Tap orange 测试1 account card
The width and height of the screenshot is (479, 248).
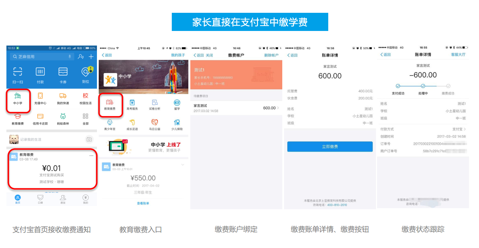pos(236,74)
